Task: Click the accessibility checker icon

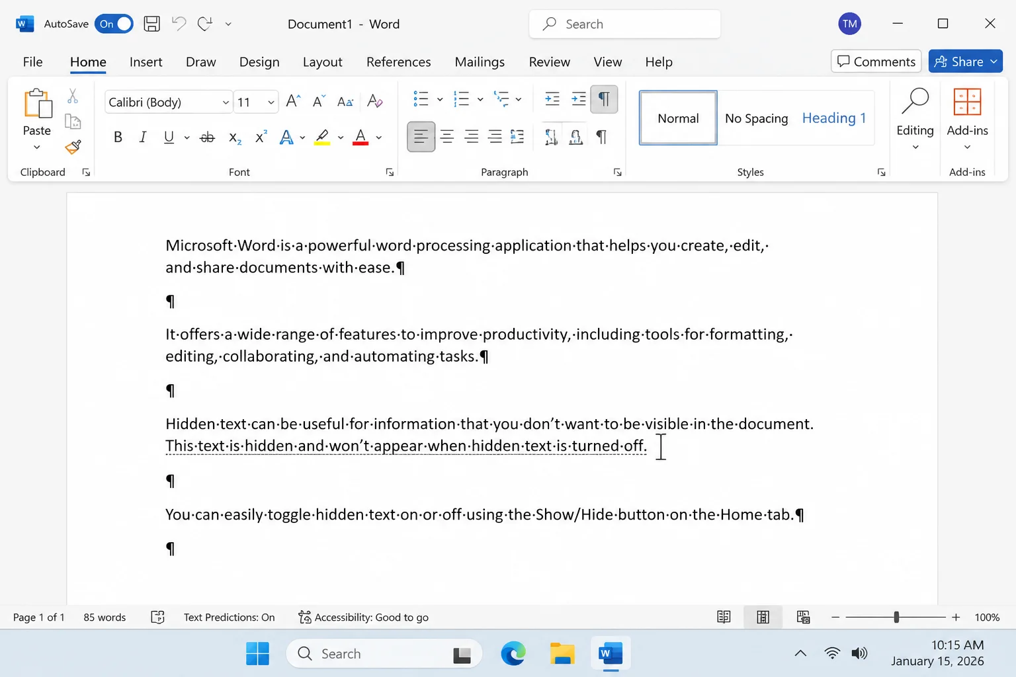Action: click(305, 617)
